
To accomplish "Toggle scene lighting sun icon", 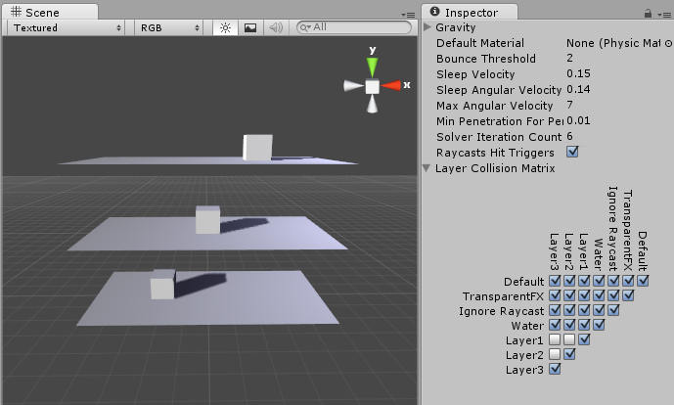I will point(225,28).
